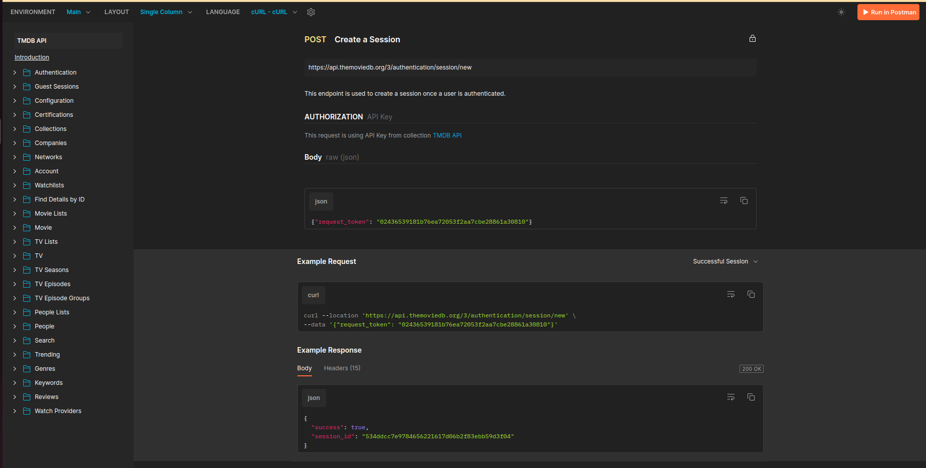Click the Create a Session heading
Viewport: 926px width, 468px height.
tap(367, 39)
